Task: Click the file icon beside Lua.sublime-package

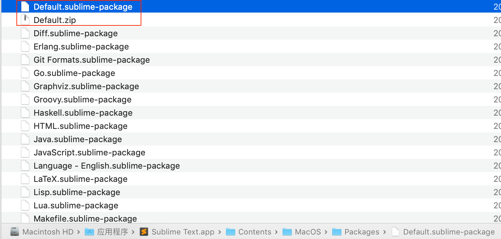Action: [25, 205]
